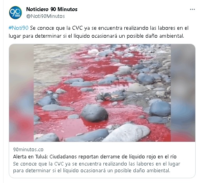Image resolution: width=198 pixels, height=183 pixels.
Task: Open the tweet's three-dot more options menu
Action: pyautogui.click(x=192, y=10)
